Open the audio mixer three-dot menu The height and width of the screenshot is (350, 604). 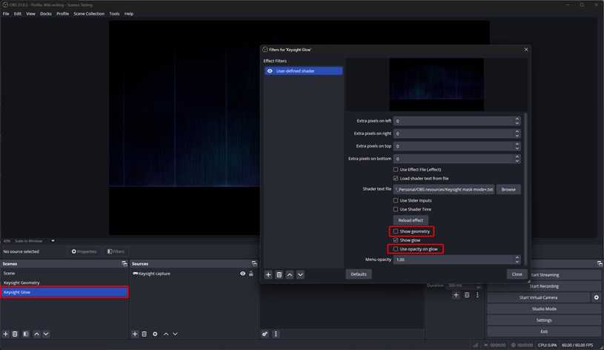[x=276, y=334]
